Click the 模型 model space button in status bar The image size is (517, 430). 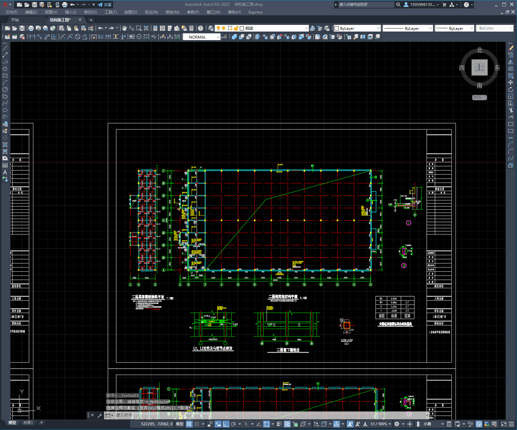tap(179, 424)
